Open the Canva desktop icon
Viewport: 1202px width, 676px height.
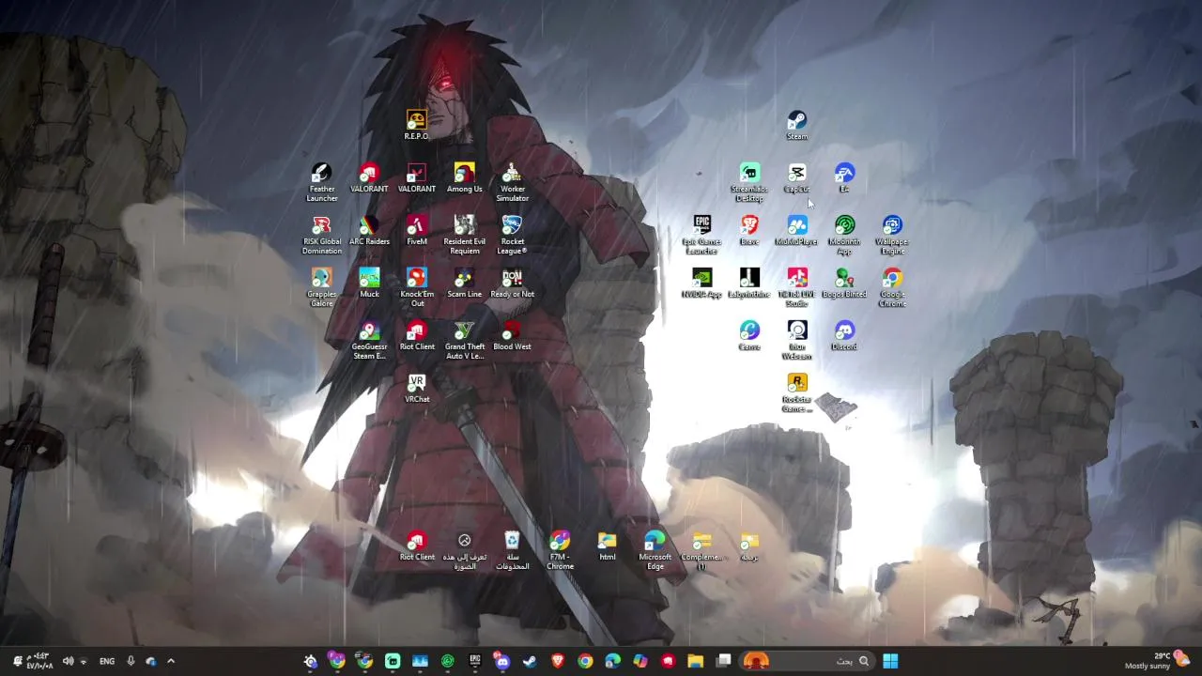748,335
